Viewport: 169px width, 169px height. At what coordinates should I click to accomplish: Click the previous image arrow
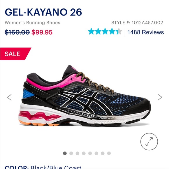tap(9, 97)
